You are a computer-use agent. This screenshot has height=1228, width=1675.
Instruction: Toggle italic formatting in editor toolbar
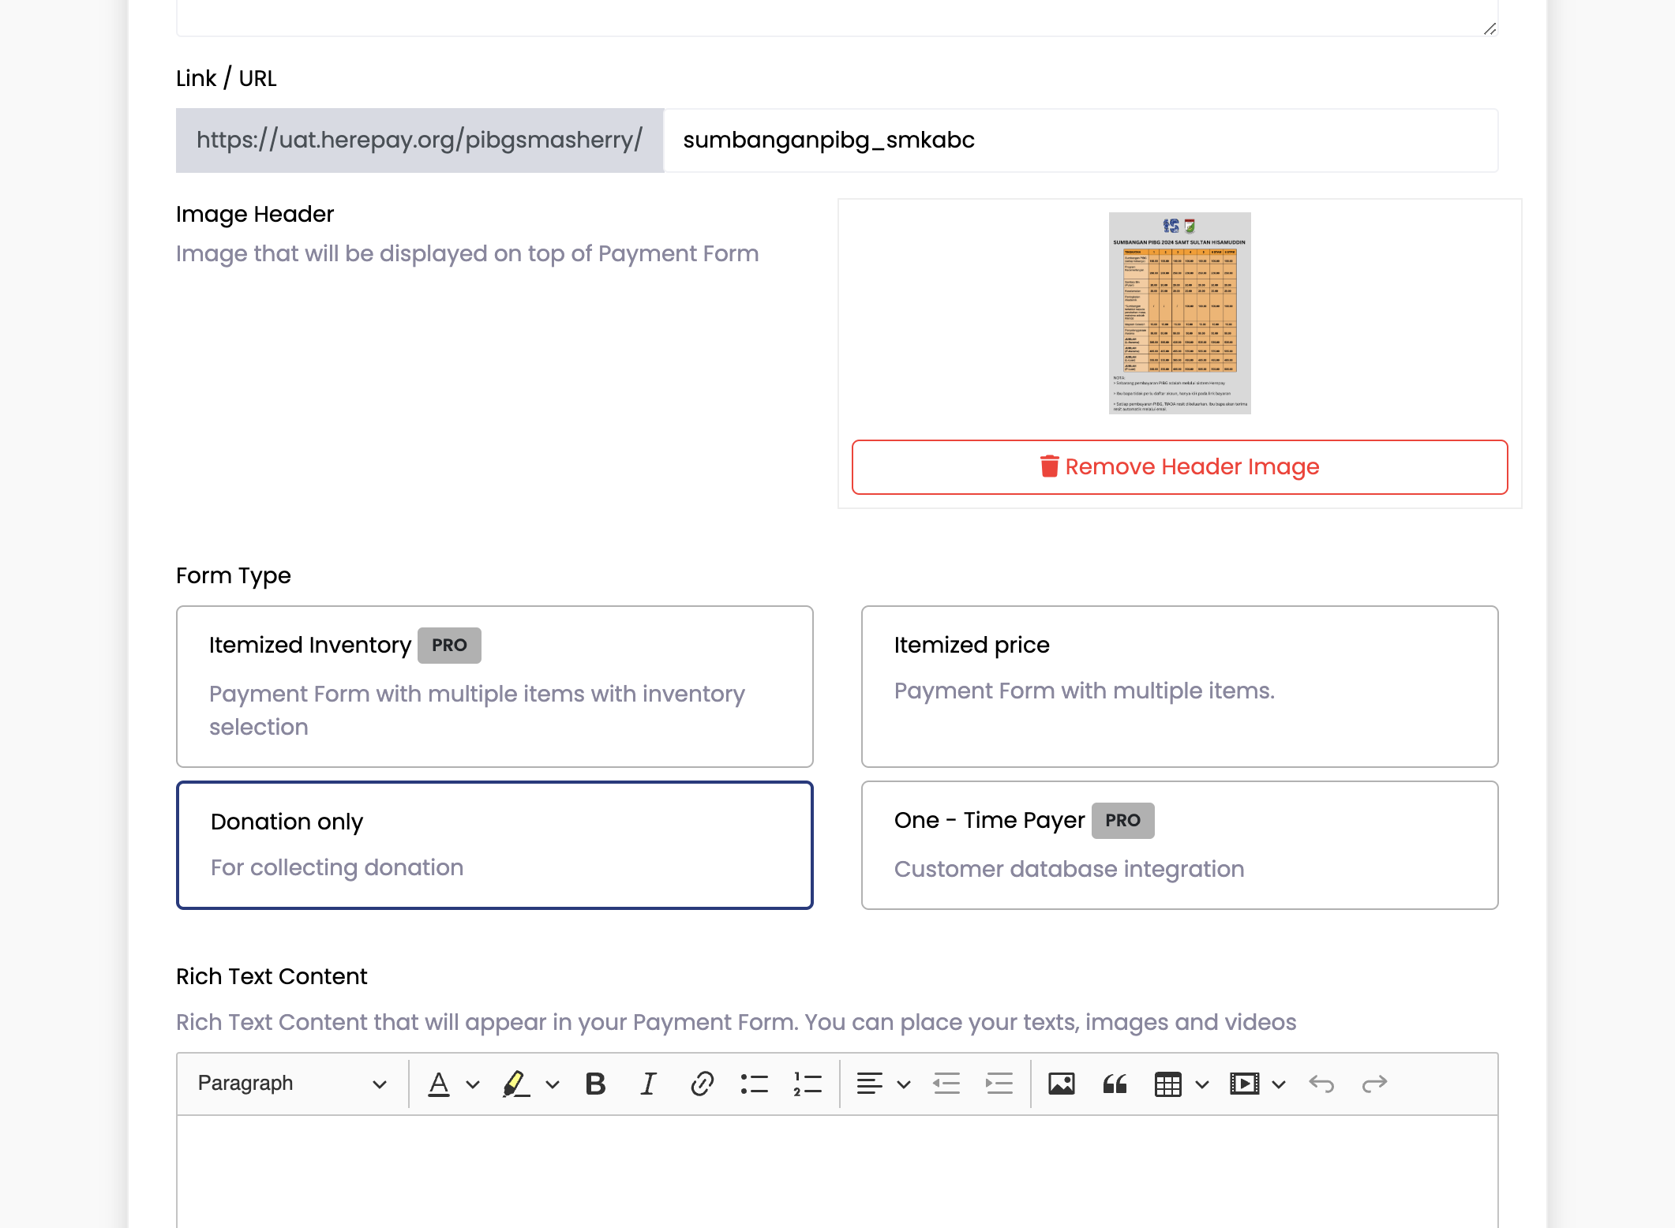pyautogui.click(x=648, y=1084)
